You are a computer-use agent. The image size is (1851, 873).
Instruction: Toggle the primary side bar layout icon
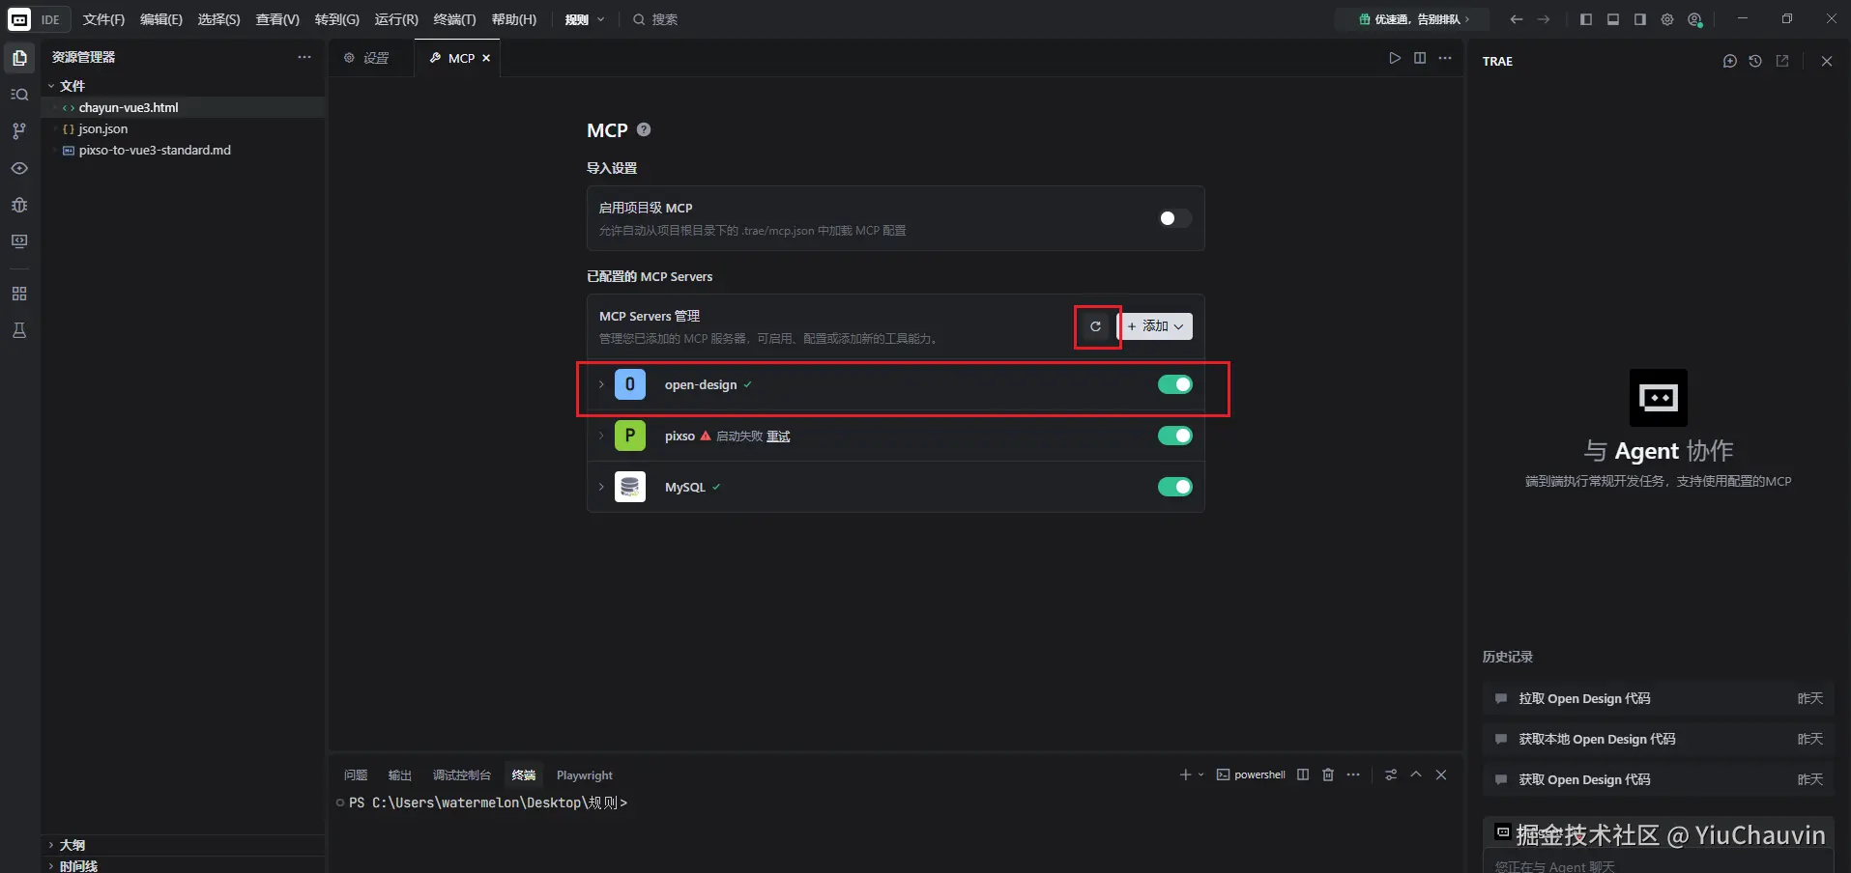coord(1586,19)
